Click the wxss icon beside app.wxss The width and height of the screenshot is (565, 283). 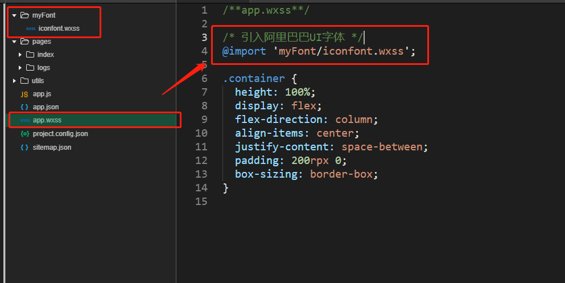point(25,120)
